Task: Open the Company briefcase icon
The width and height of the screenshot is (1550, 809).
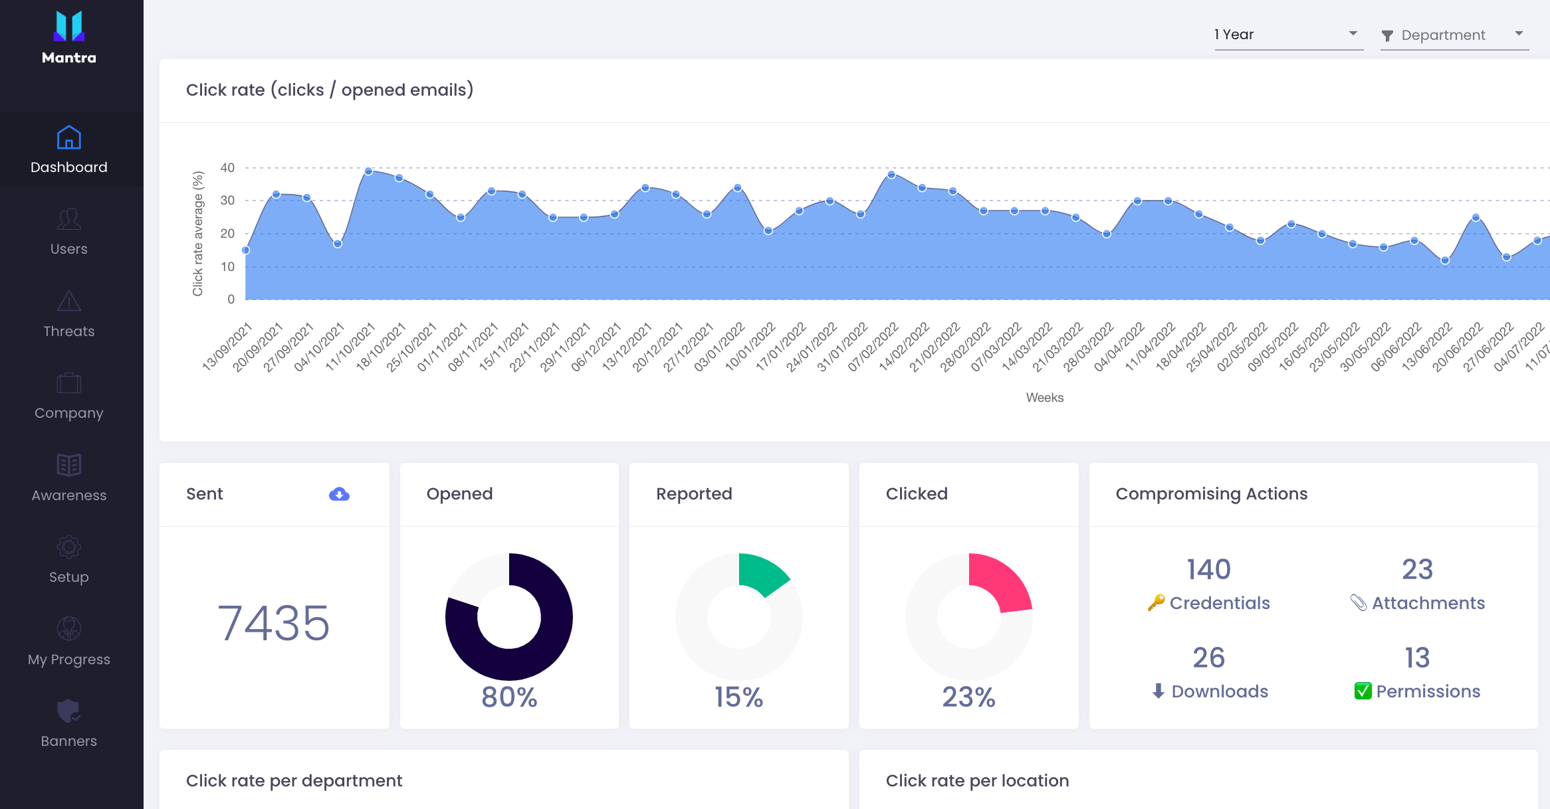Action: [69, 383]
